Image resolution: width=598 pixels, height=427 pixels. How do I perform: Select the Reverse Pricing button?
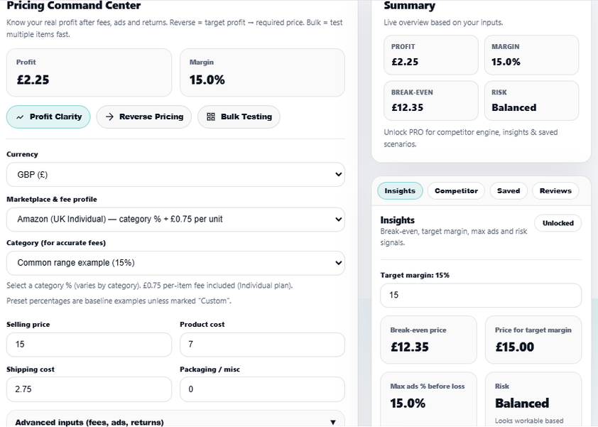143,117
